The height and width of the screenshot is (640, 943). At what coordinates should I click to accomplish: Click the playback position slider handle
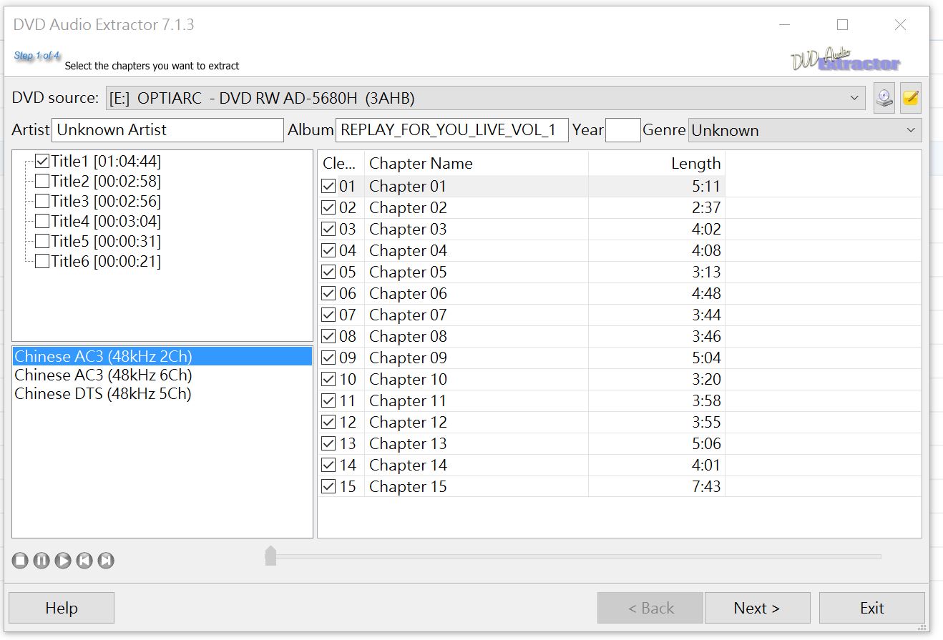(270, 556)
